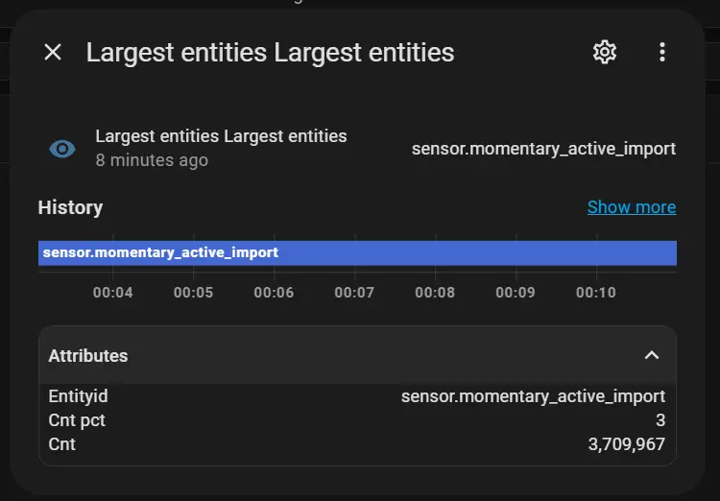The width and height of the screenshot is (720, 501).
Task: Click the Entityid attribute value
Action: tap(533, 396)
